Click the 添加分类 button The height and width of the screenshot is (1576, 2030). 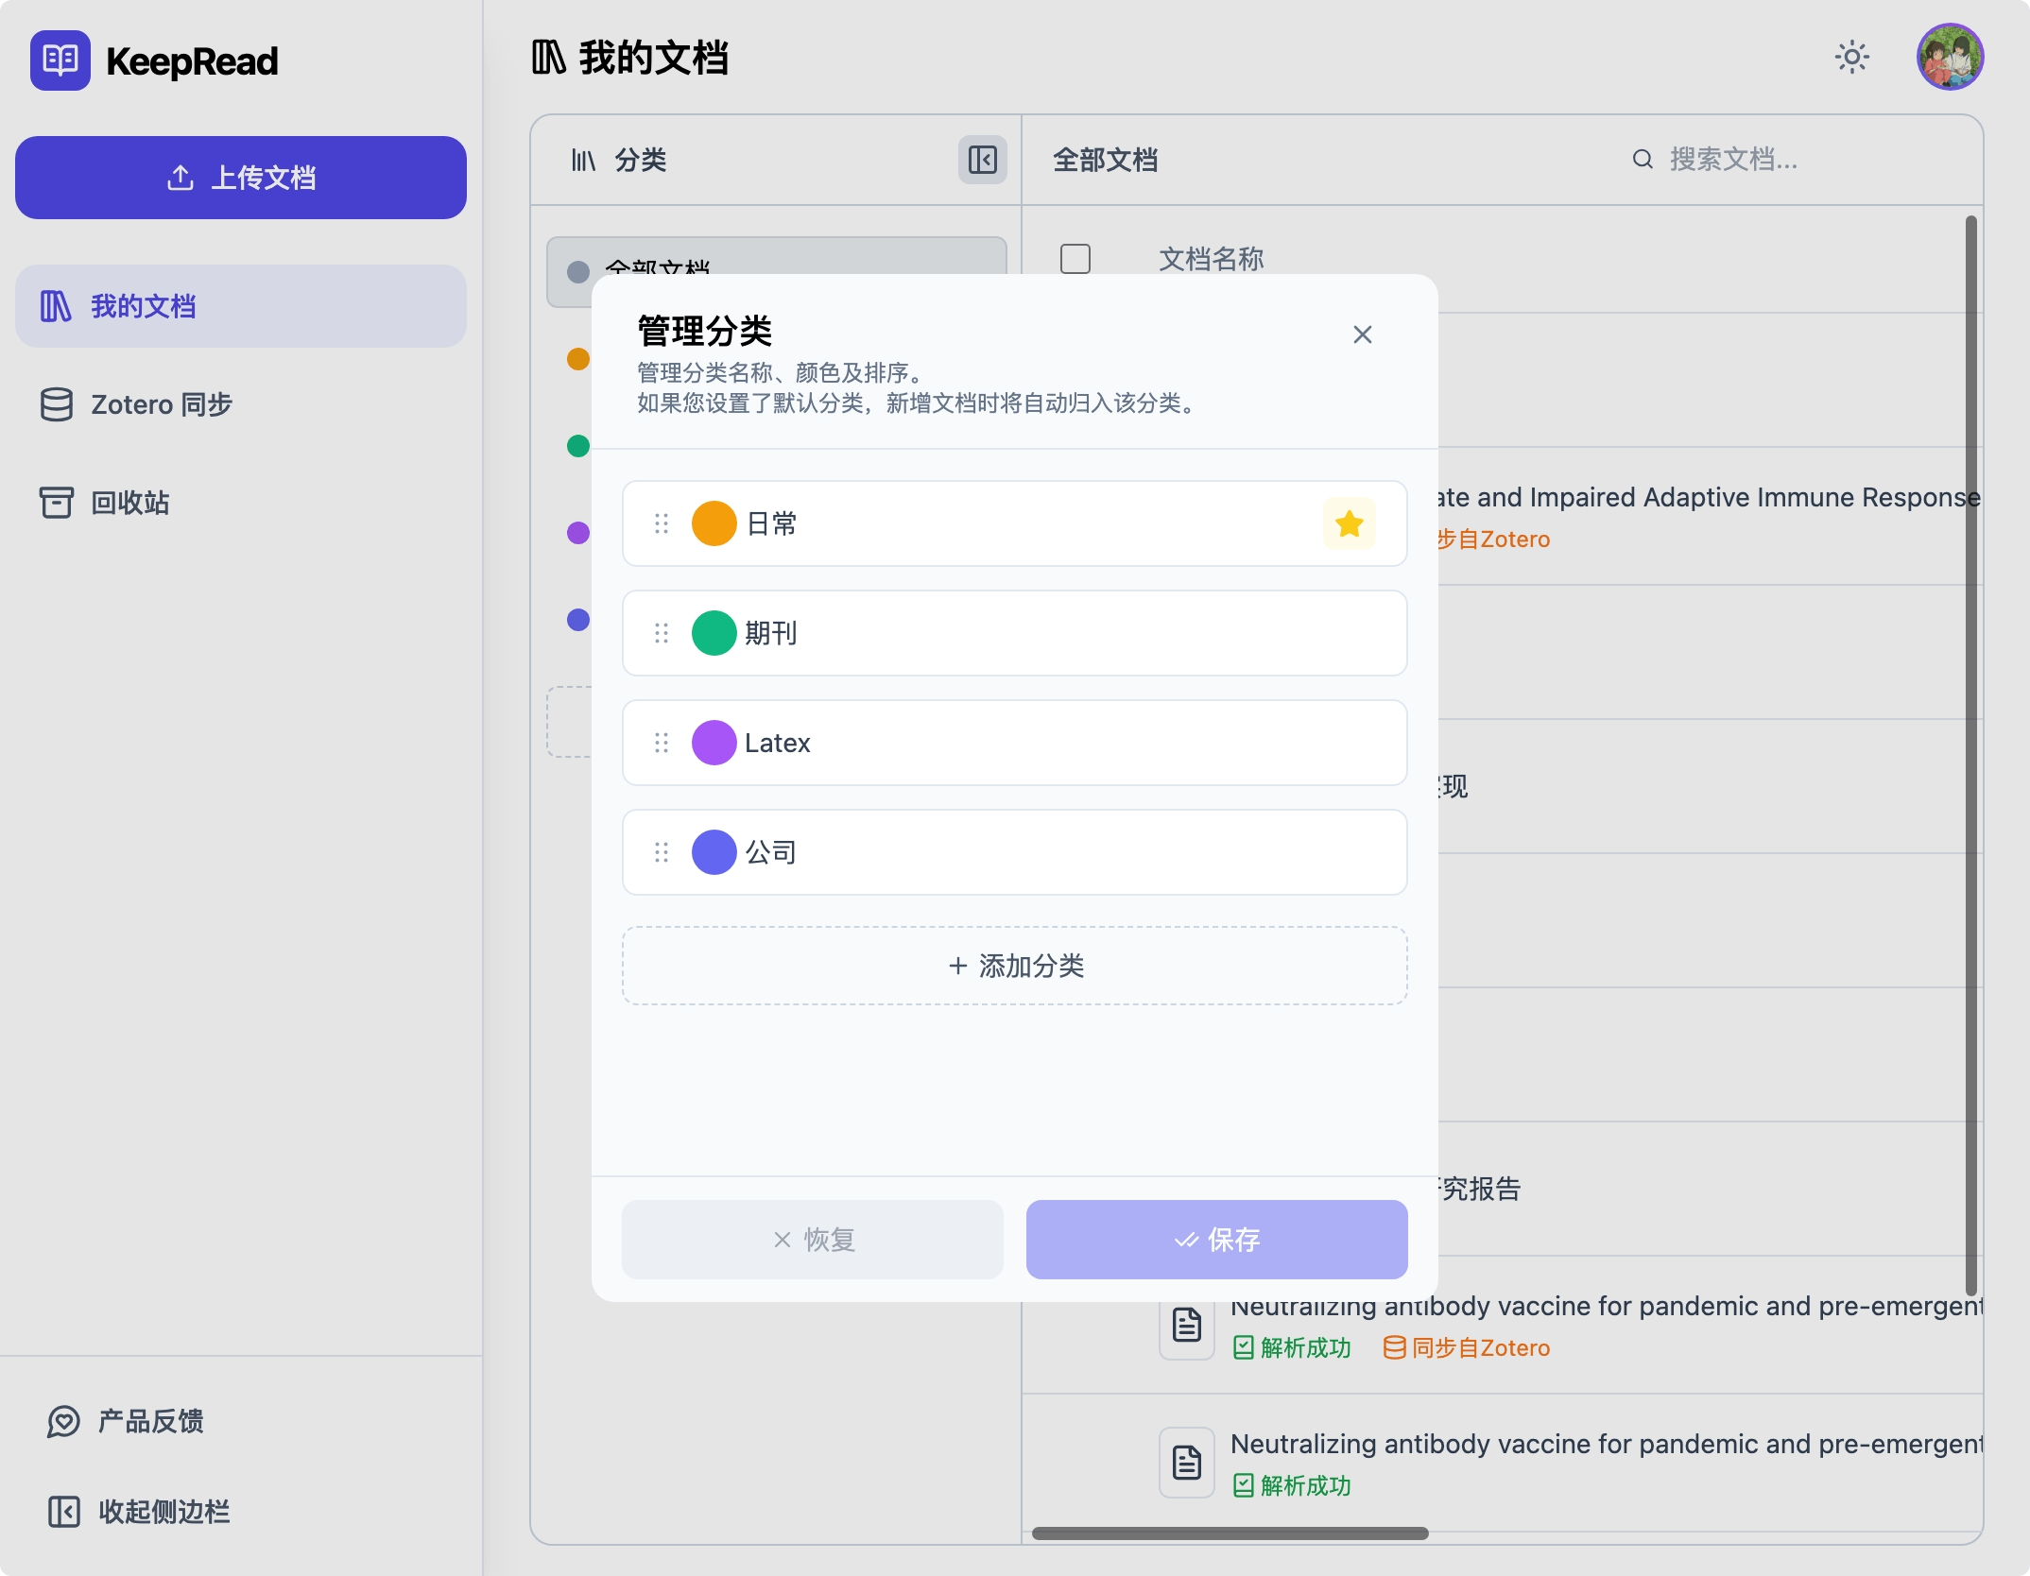point(1013,965)
